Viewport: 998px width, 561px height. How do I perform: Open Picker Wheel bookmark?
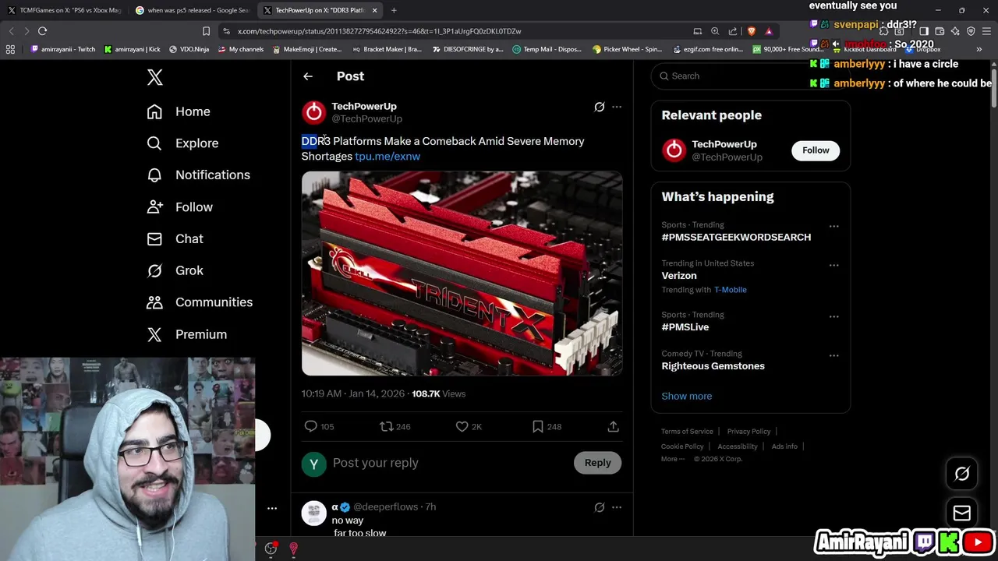pos(627,49)
